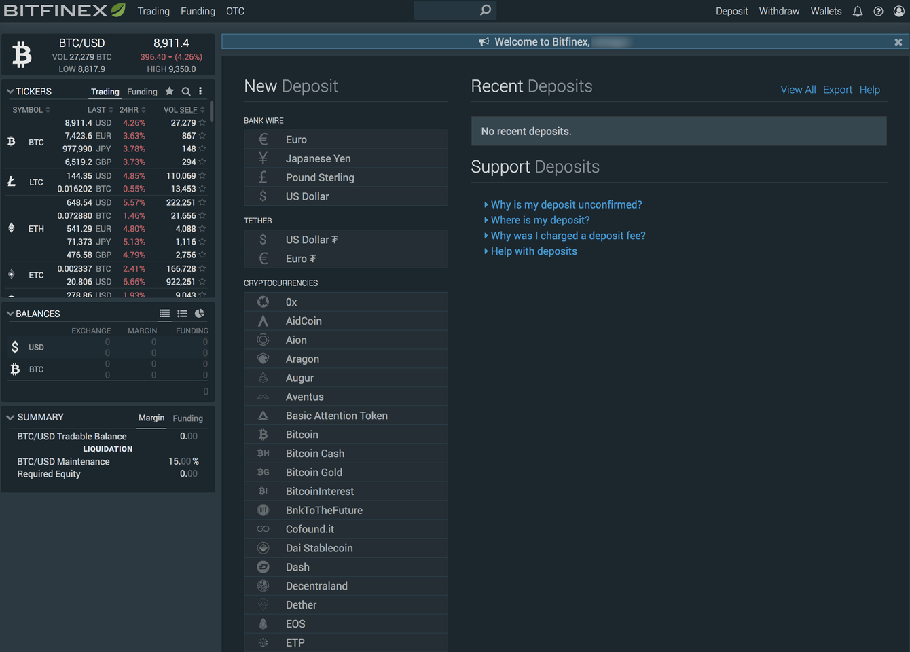This screenshot has height=652, width=910.
Task: Click the notifications bell icon
Action: pos(857,11)
